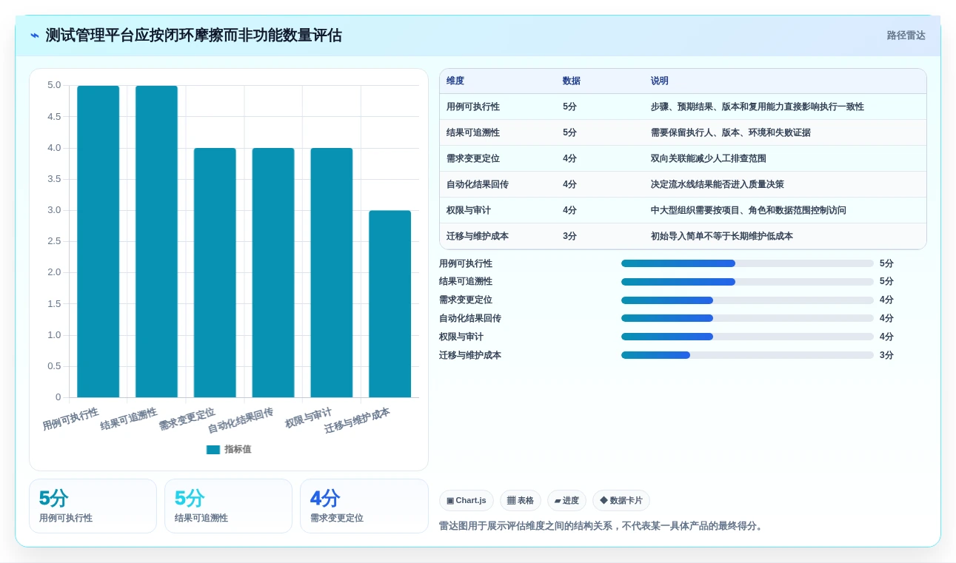Image resolution: width=956 pixels, height=563 pixels.
Task: Click the 权限与审计 progress bar
Action: pos(747,337)
